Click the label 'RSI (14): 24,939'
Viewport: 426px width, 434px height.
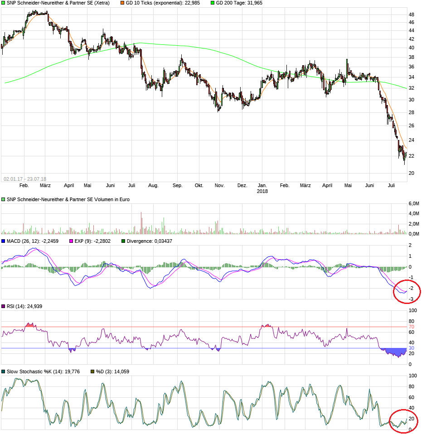tap(24, 306)
